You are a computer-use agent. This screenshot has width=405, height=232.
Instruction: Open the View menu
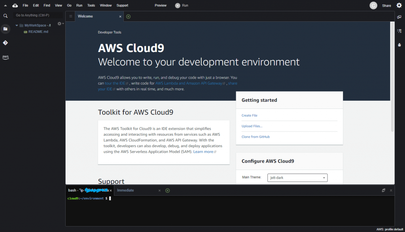click(x=59, y=6)
